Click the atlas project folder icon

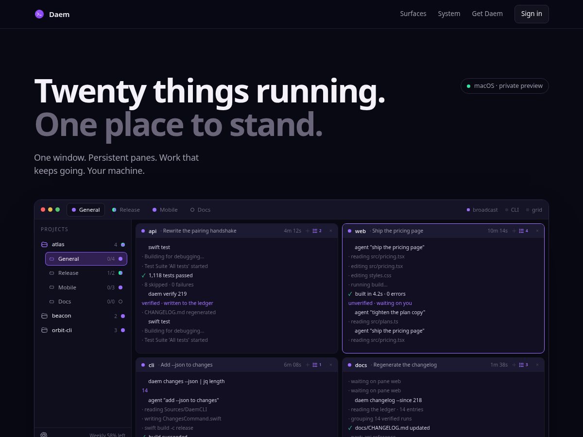pyautogui.click(x=44, y=245)
